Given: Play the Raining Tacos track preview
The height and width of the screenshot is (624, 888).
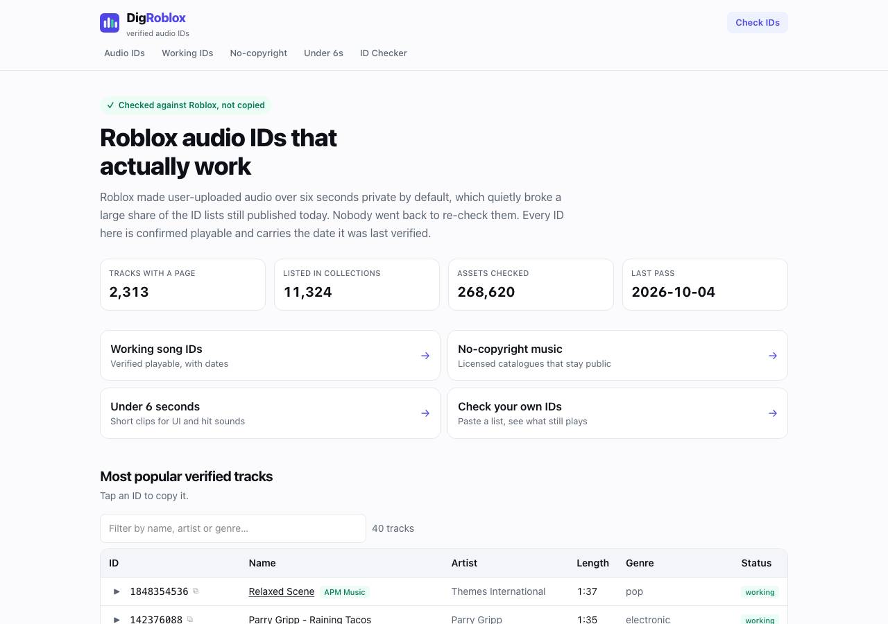Looking at the screenshot, I should (x=117, y=619).
